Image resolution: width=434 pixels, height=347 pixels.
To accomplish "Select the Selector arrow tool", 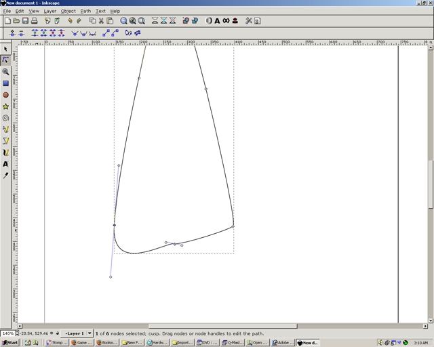I will point(5,49).
